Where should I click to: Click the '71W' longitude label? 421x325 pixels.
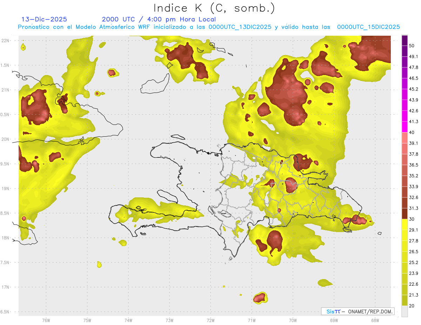[x=252, y=320]
